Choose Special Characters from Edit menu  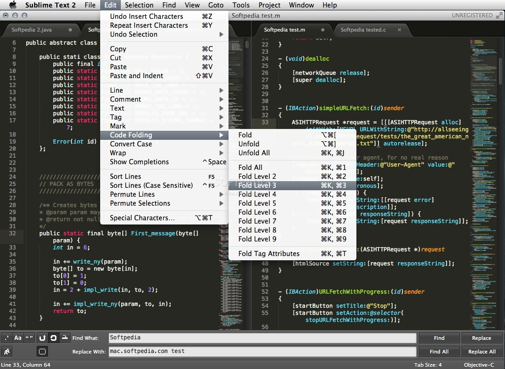[x=142, y=218]
